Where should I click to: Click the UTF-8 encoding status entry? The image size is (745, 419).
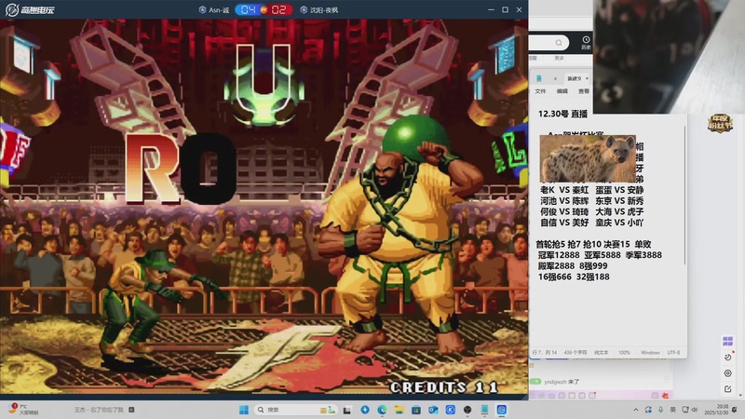click(673, 353)
